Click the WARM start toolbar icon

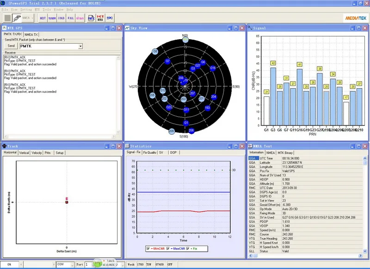[x=52, y=18]
